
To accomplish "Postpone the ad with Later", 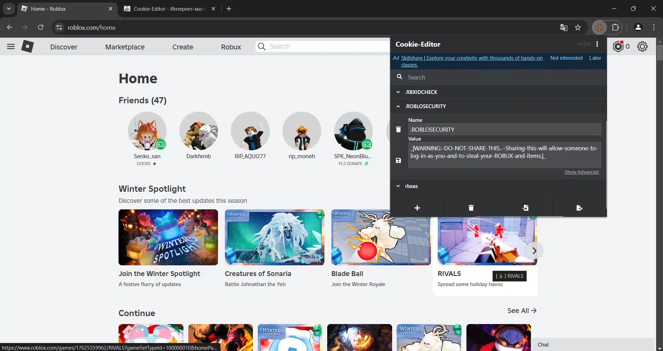I will click(x=595, y=58).
